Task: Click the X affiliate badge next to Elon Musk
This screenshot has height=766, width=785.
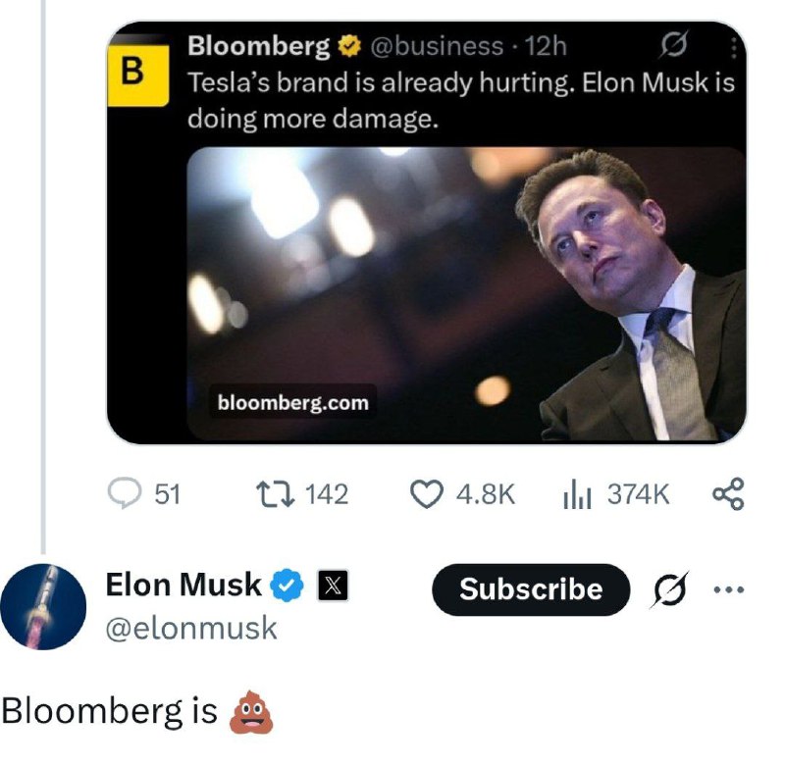Action: (334, 586)
